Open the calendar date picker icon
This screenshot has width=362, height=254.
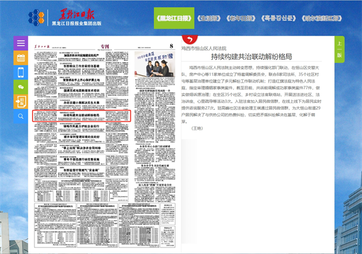coord(21,58)
